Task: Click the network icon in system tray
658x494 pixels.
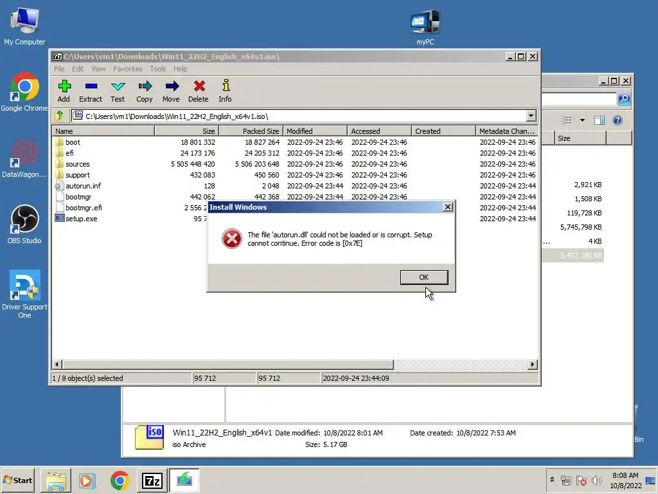Action: (x=566, y=480)
